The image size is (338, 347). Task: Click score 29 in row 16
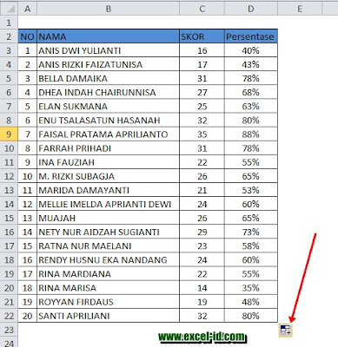[x=202, y=232]
